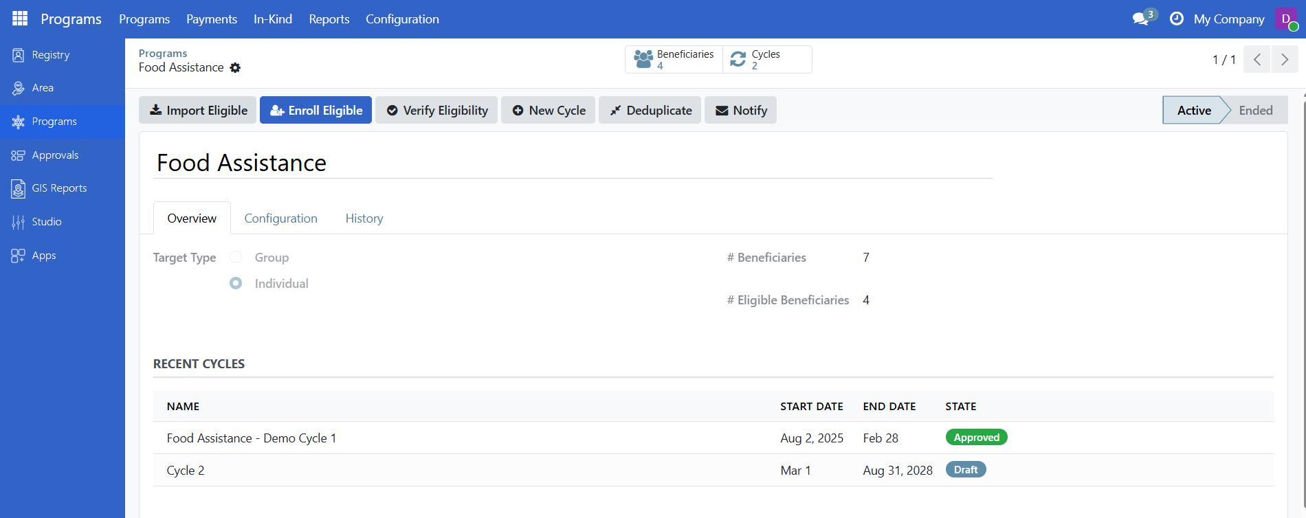This screenshot has width=1306, height=518.
Task: Click the 1 / 1 pager counter
Action: click(1224, 60)
